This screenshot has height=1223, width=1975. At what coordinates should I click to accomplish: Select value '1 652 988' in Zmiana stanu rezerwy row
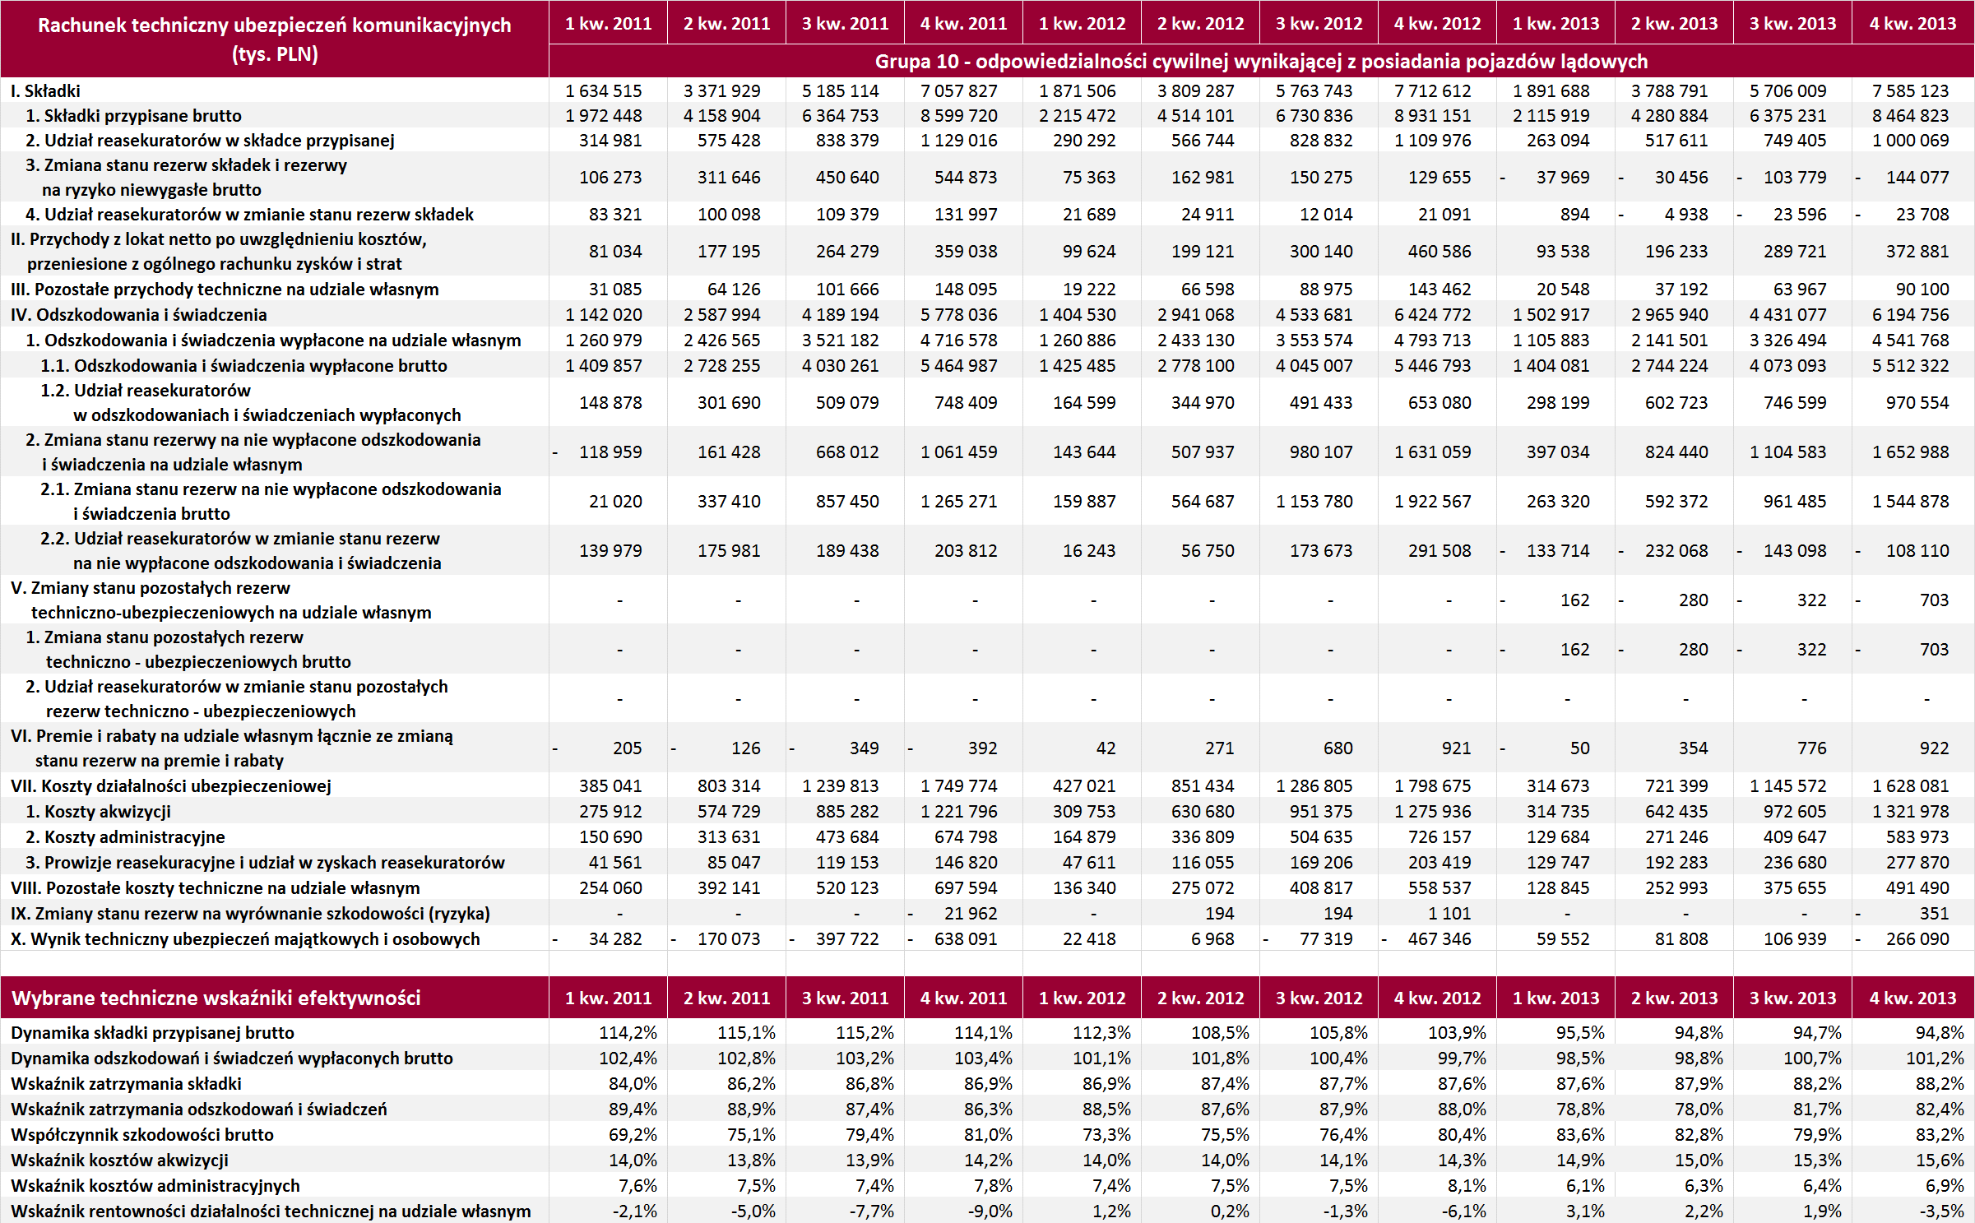pyautogui.click(x=1910, y=452)
